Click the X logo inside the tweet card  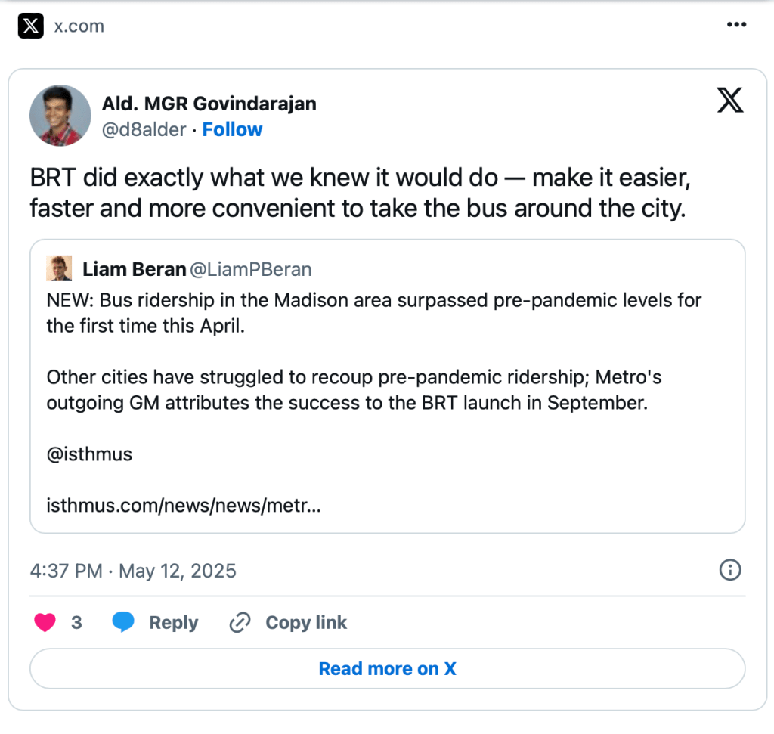pos(729,101)
